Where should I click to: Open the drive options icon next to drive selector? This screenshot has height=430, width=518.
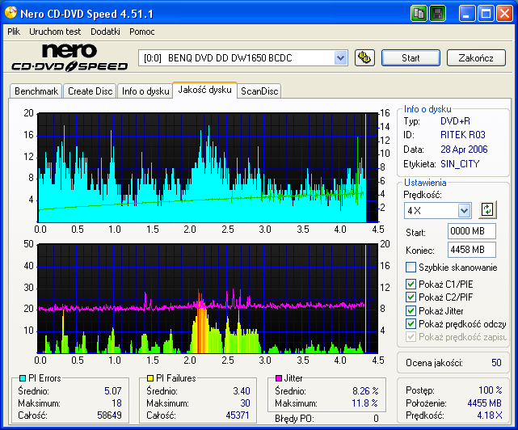click(x=364, y=58)
